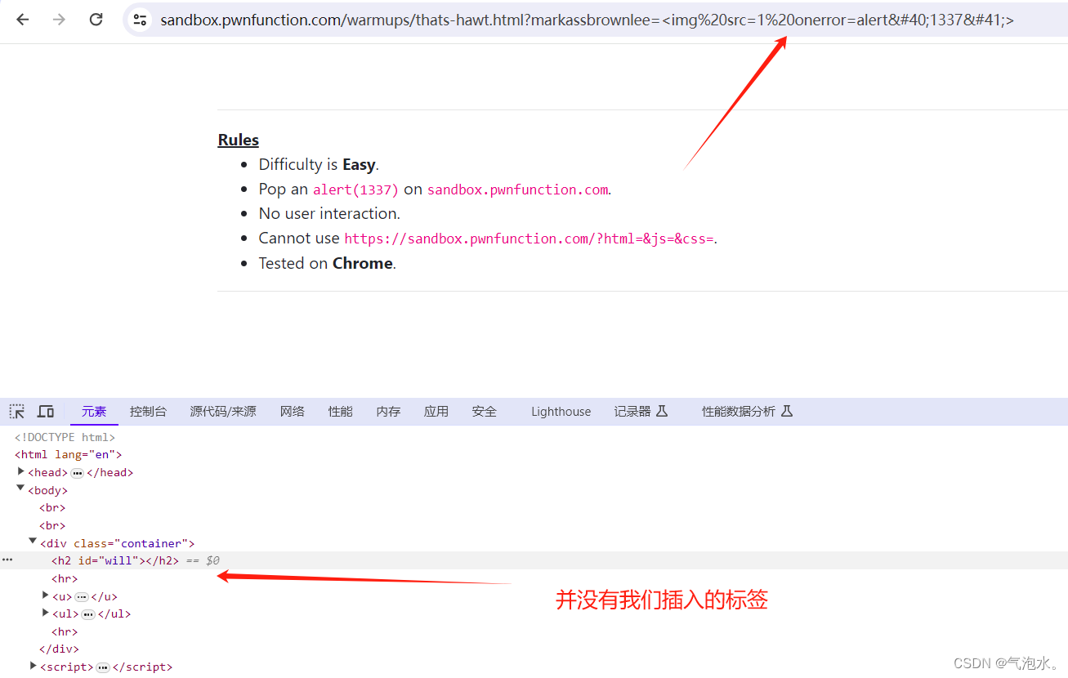The width and height of the screenshot is (1068, 678).
Task: Open the 应用 tab
Action: click(x=436, y=411)
